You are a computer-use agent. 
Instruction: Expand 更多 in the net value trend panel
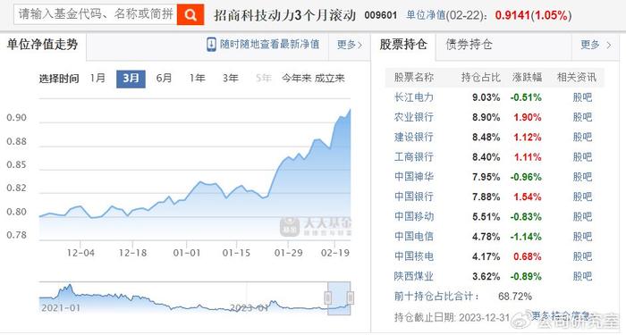(350, 45)
